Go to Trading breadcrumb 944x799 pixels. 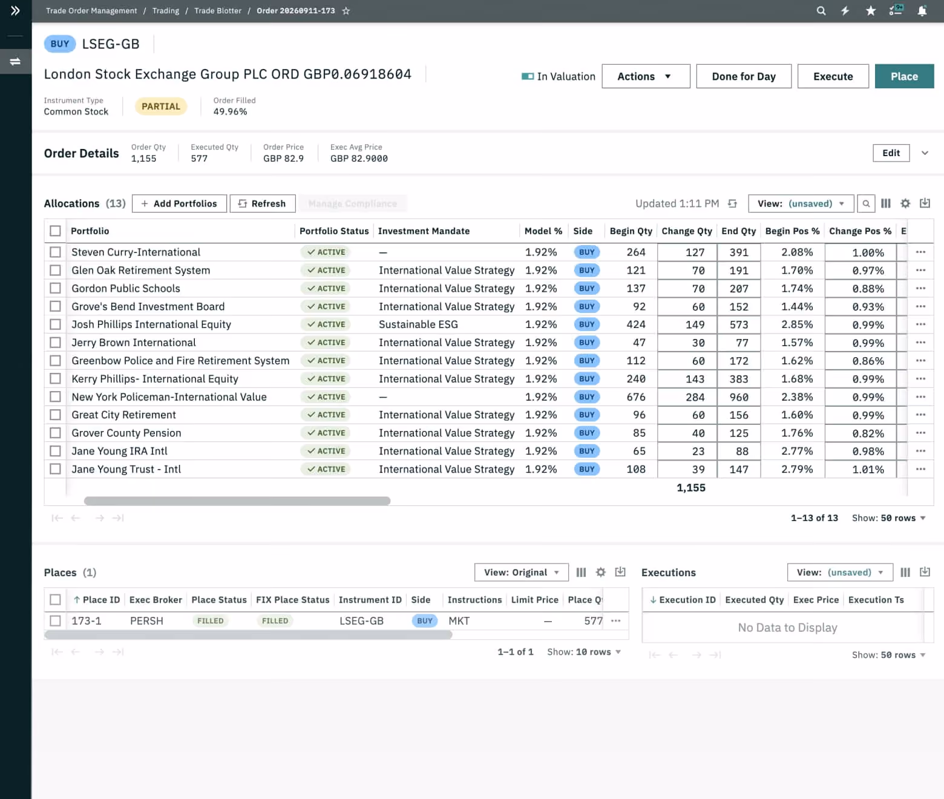166,11
